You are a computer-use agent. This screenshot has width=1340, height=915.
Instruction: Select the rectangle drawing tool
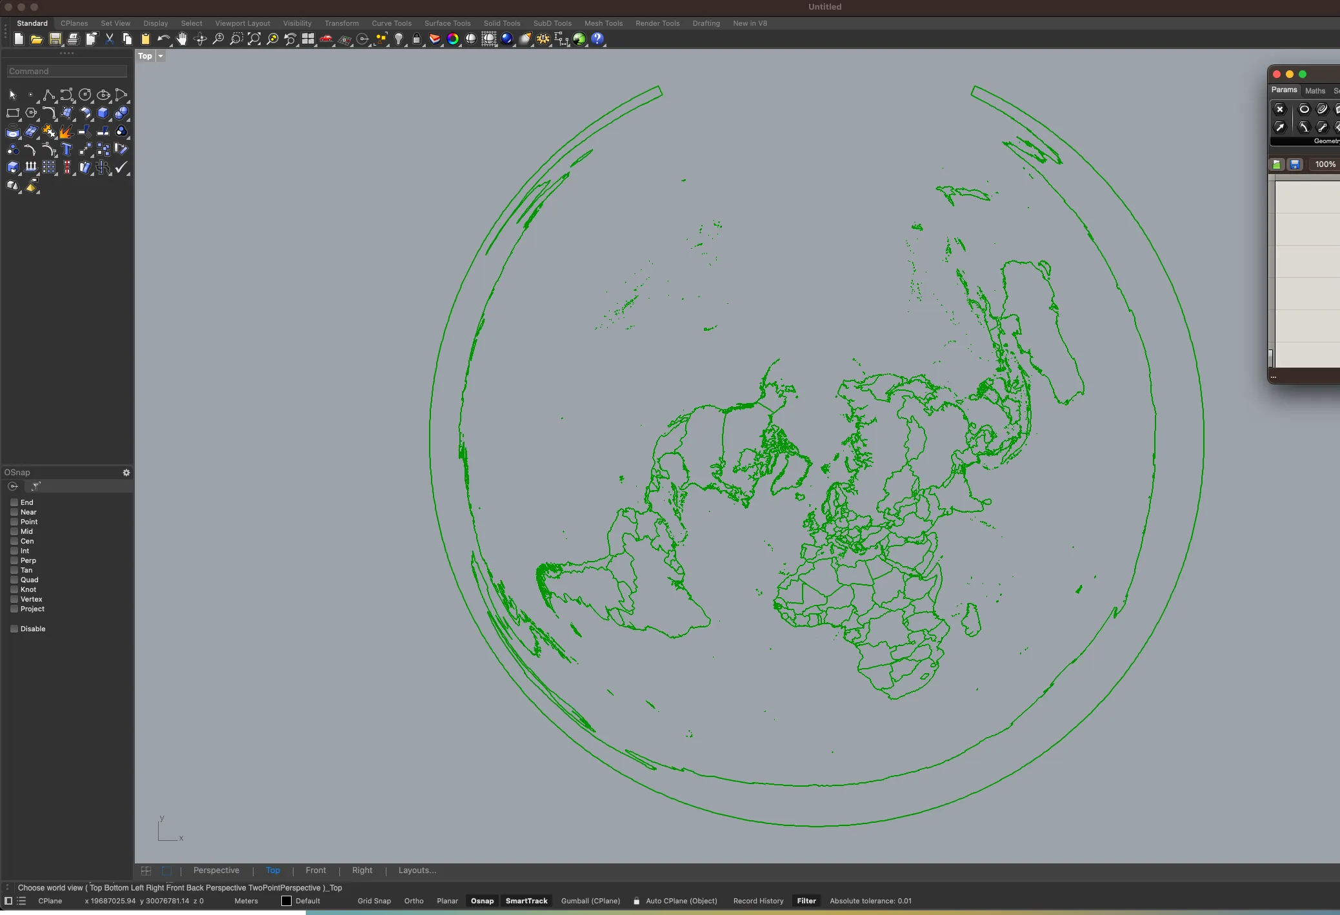pyautogui.click(x=12, y=113)
